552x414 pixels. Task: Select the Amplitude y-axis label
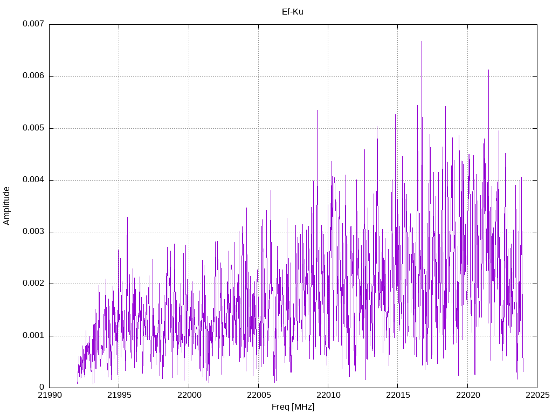[x=6, y=206]
